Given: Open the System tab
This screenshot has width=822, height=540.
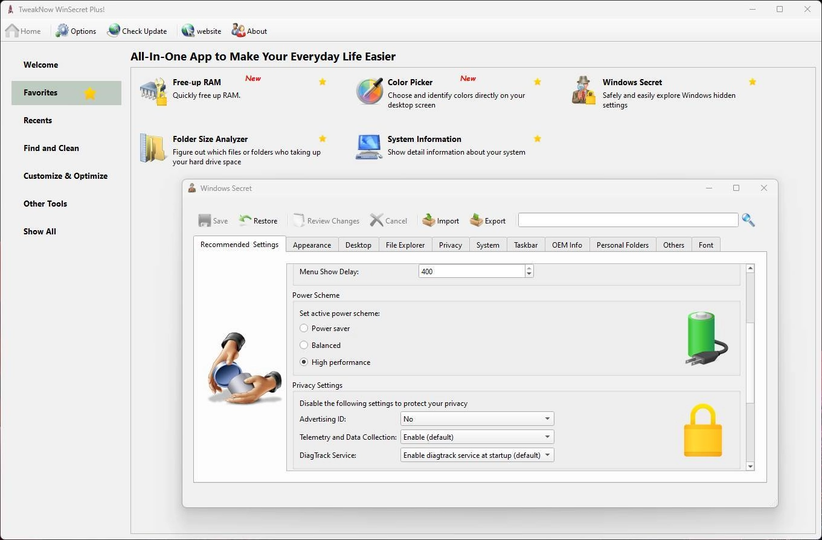Looking at the screenshot, I should pyautogui.click(x=488, y=245).
